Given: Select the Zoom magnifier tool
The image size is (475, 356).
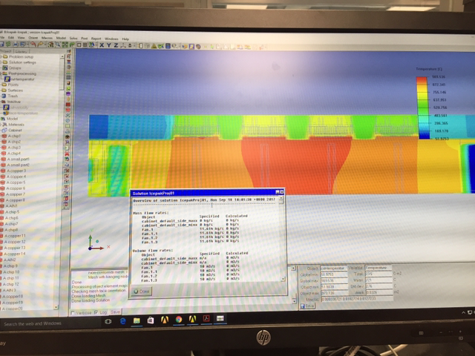Looking at the screenshot, I should tap(57, 44).
